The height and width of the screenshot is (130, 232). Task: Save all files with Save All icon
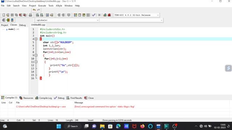coord(16,15)
